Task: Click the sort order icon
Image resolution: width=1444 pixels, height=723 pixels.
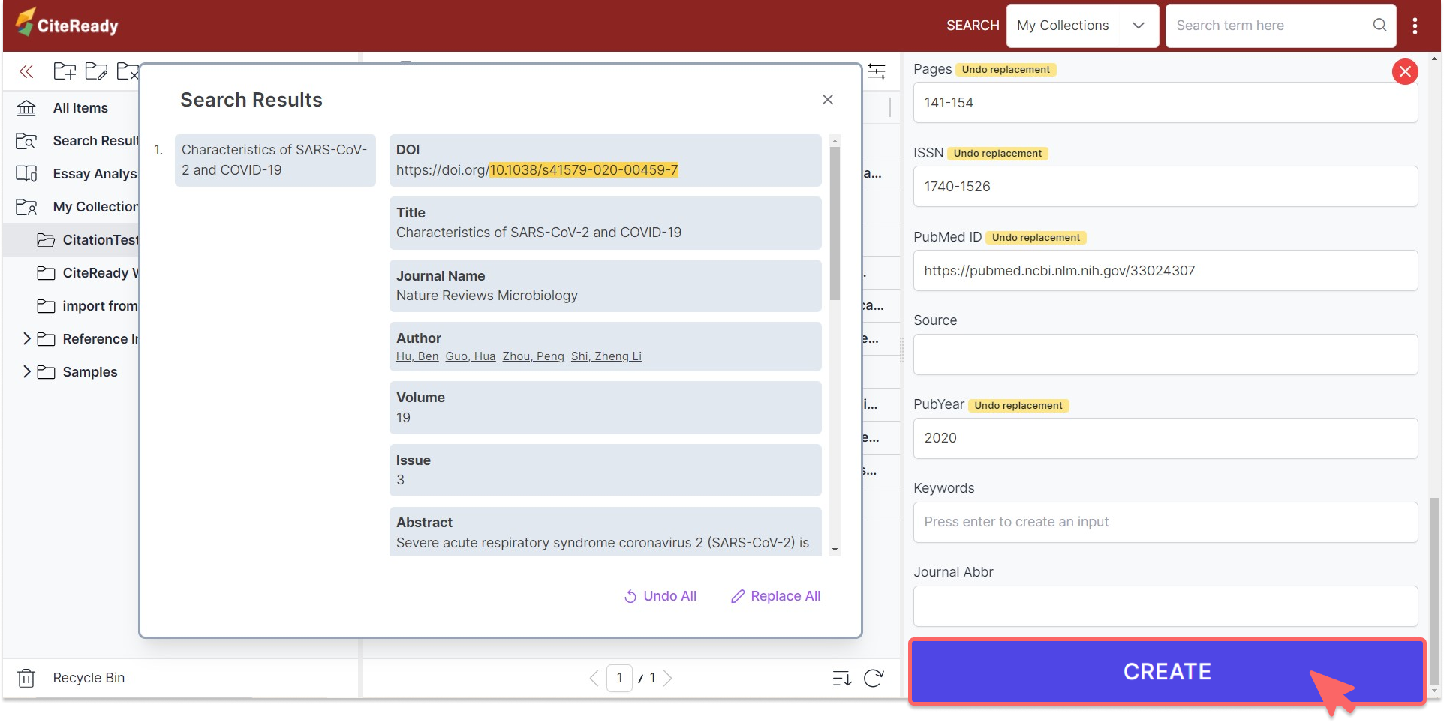Action: 842,678
